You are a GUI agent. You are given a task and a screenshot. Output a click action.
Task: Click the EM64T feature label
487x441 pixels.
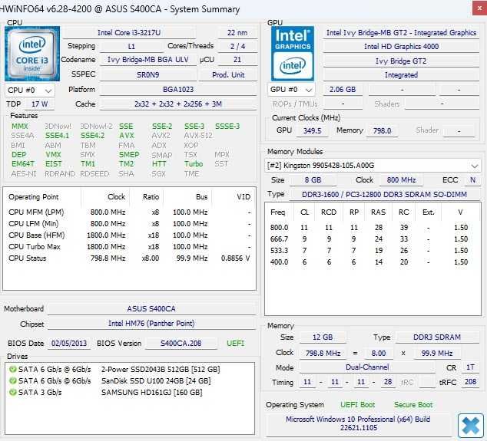click(x=23, y=164)
